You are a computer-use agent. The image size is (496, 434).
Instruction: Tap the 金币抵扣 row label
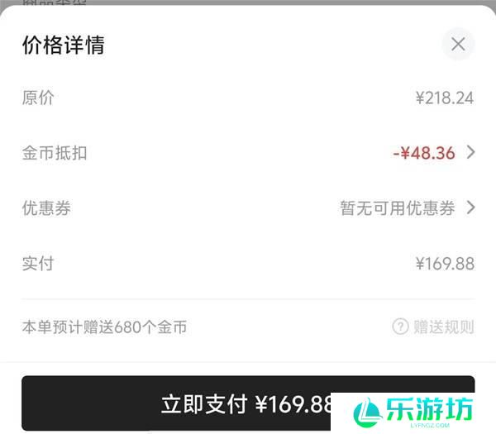point(55,153)
